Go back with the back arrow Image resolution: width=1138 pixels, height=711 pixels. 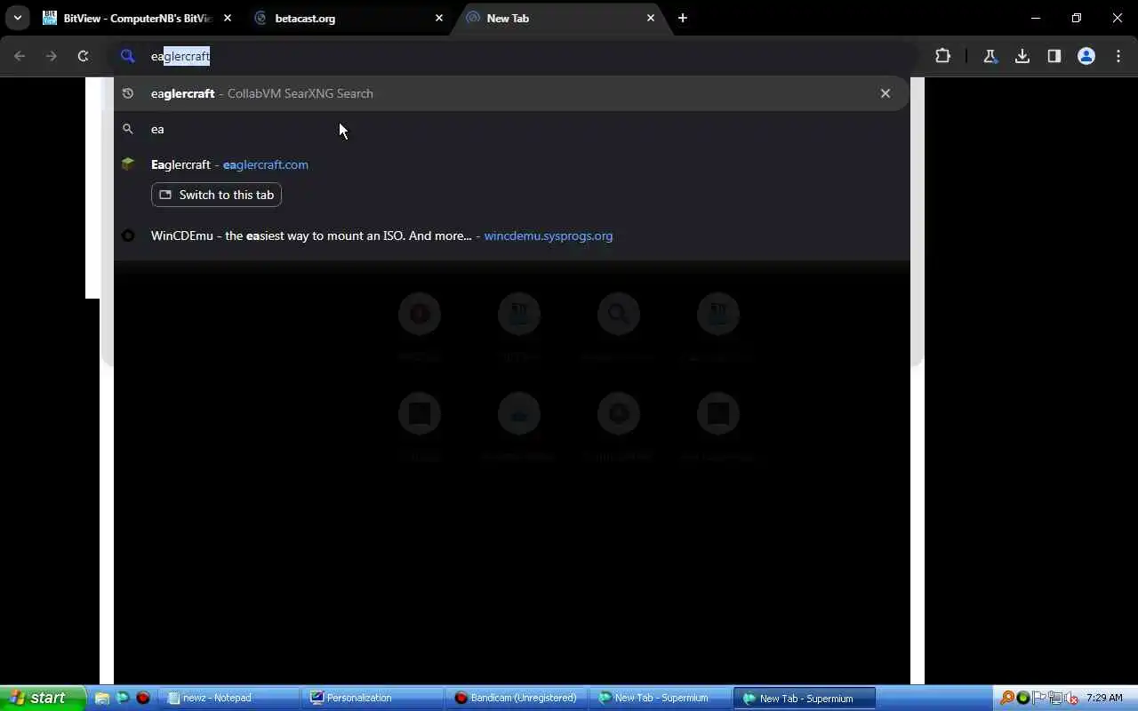tap(20, 56)
